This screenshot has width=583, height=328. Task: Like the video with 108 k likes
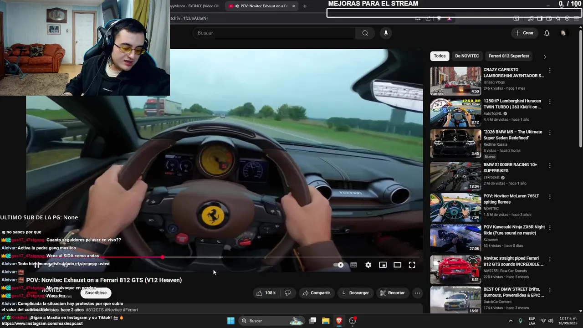266,293
